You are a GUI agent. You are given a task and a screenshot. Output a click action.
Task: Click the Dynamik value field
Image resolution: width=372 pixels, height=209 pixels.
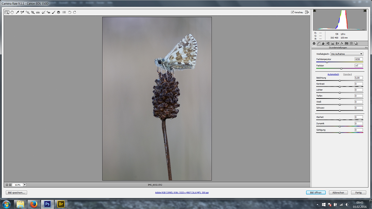pyautogui.click(x=359, y=124)
